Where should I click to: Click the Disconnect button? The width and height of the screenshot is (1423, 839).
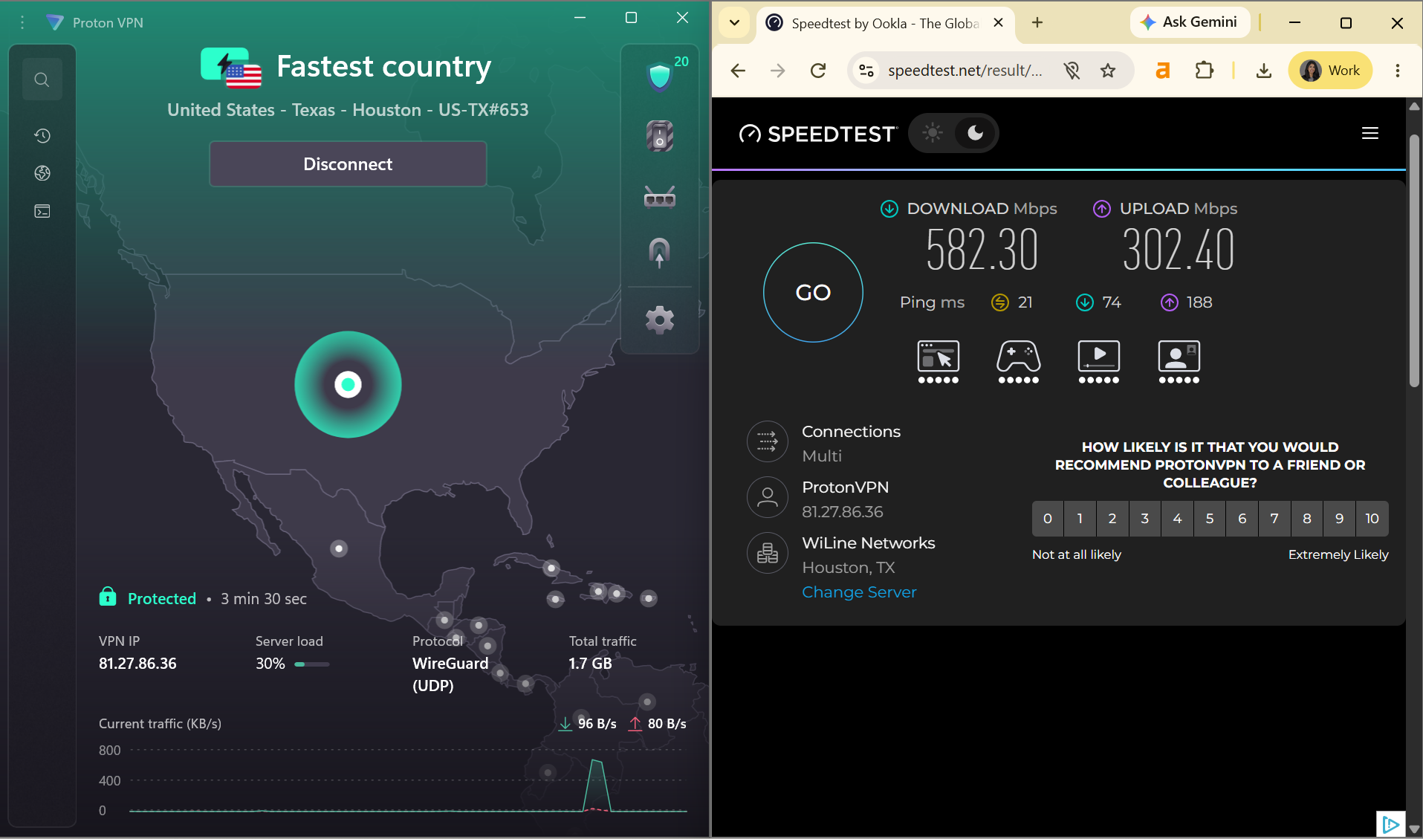coord(348,164)
